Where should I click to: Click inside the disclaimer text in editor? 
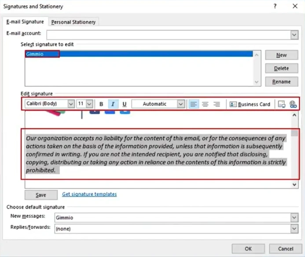pos(156,154)
